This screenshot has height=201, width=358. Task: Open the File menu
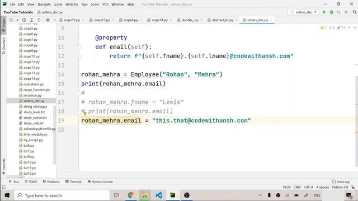[12, 4]
